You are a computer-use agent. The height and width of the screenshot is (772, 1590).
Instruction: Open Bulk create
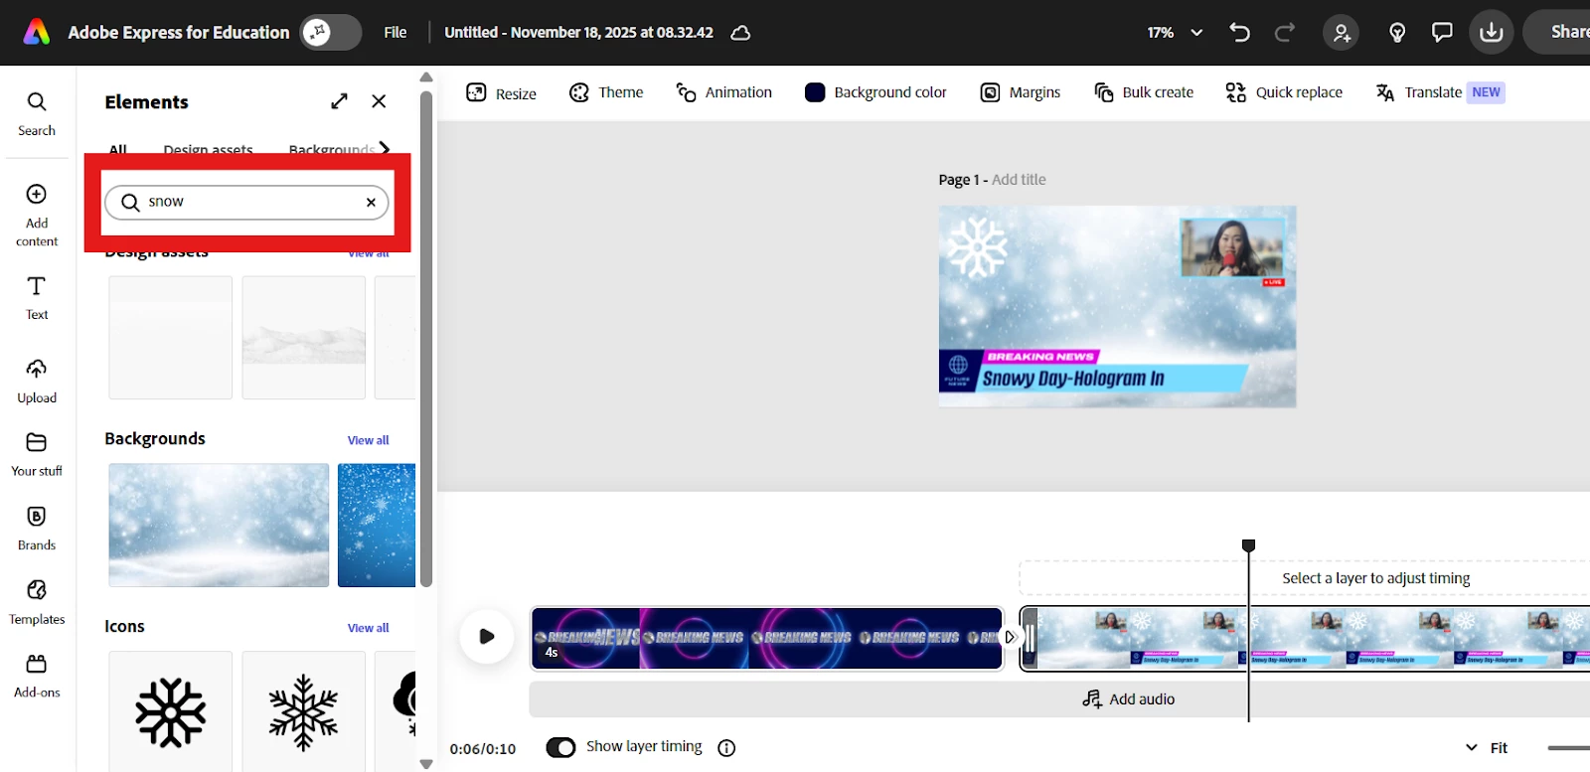point(1144,92)
